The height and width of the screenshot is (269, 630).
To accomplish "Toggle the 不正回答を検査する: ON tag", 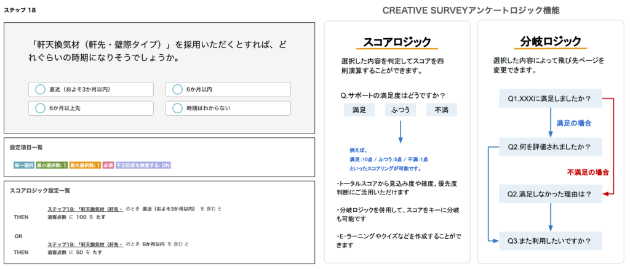I will (143, 165).
